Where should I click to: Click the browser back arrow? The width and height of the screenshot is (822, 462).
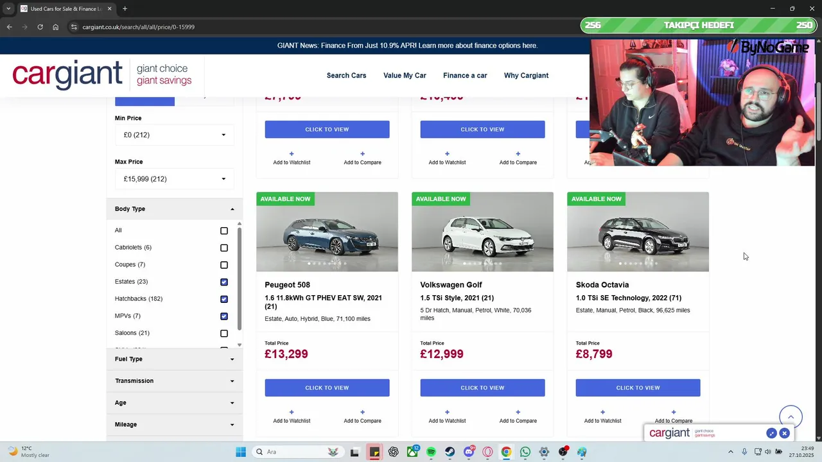[x=9, y=27]
